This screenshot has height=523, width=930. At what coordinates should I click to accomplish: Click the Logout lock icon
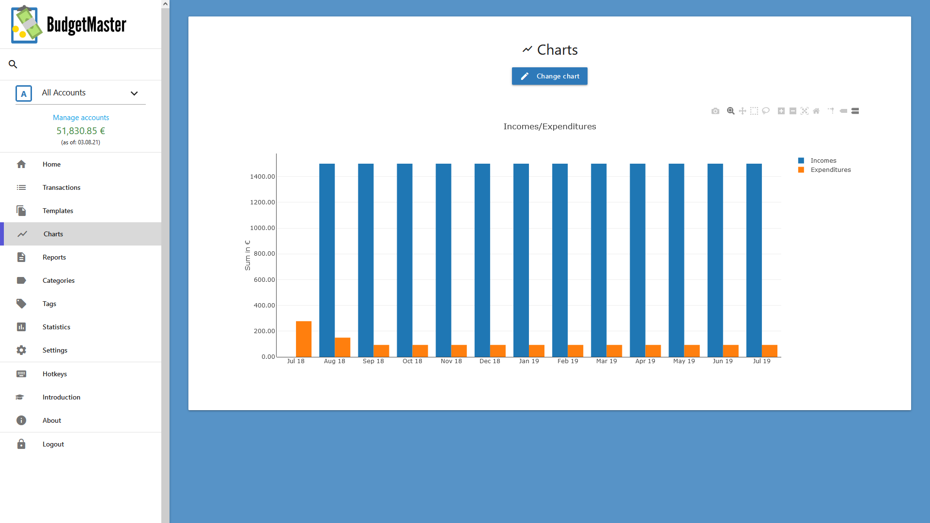tap(21, 444)
